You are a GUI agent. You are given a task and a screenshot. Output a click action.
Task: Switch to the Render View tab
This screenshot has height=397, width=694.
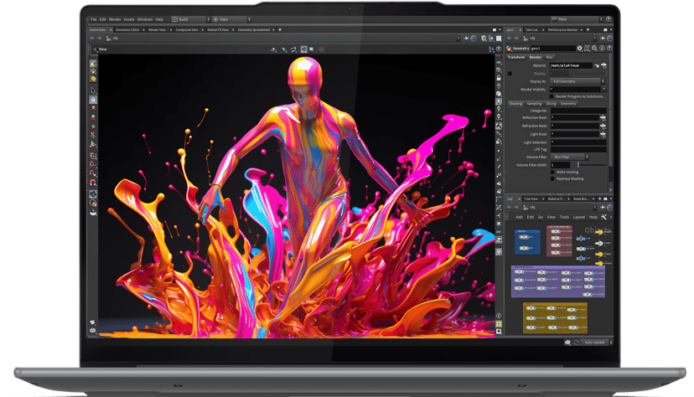coord(157,29)
